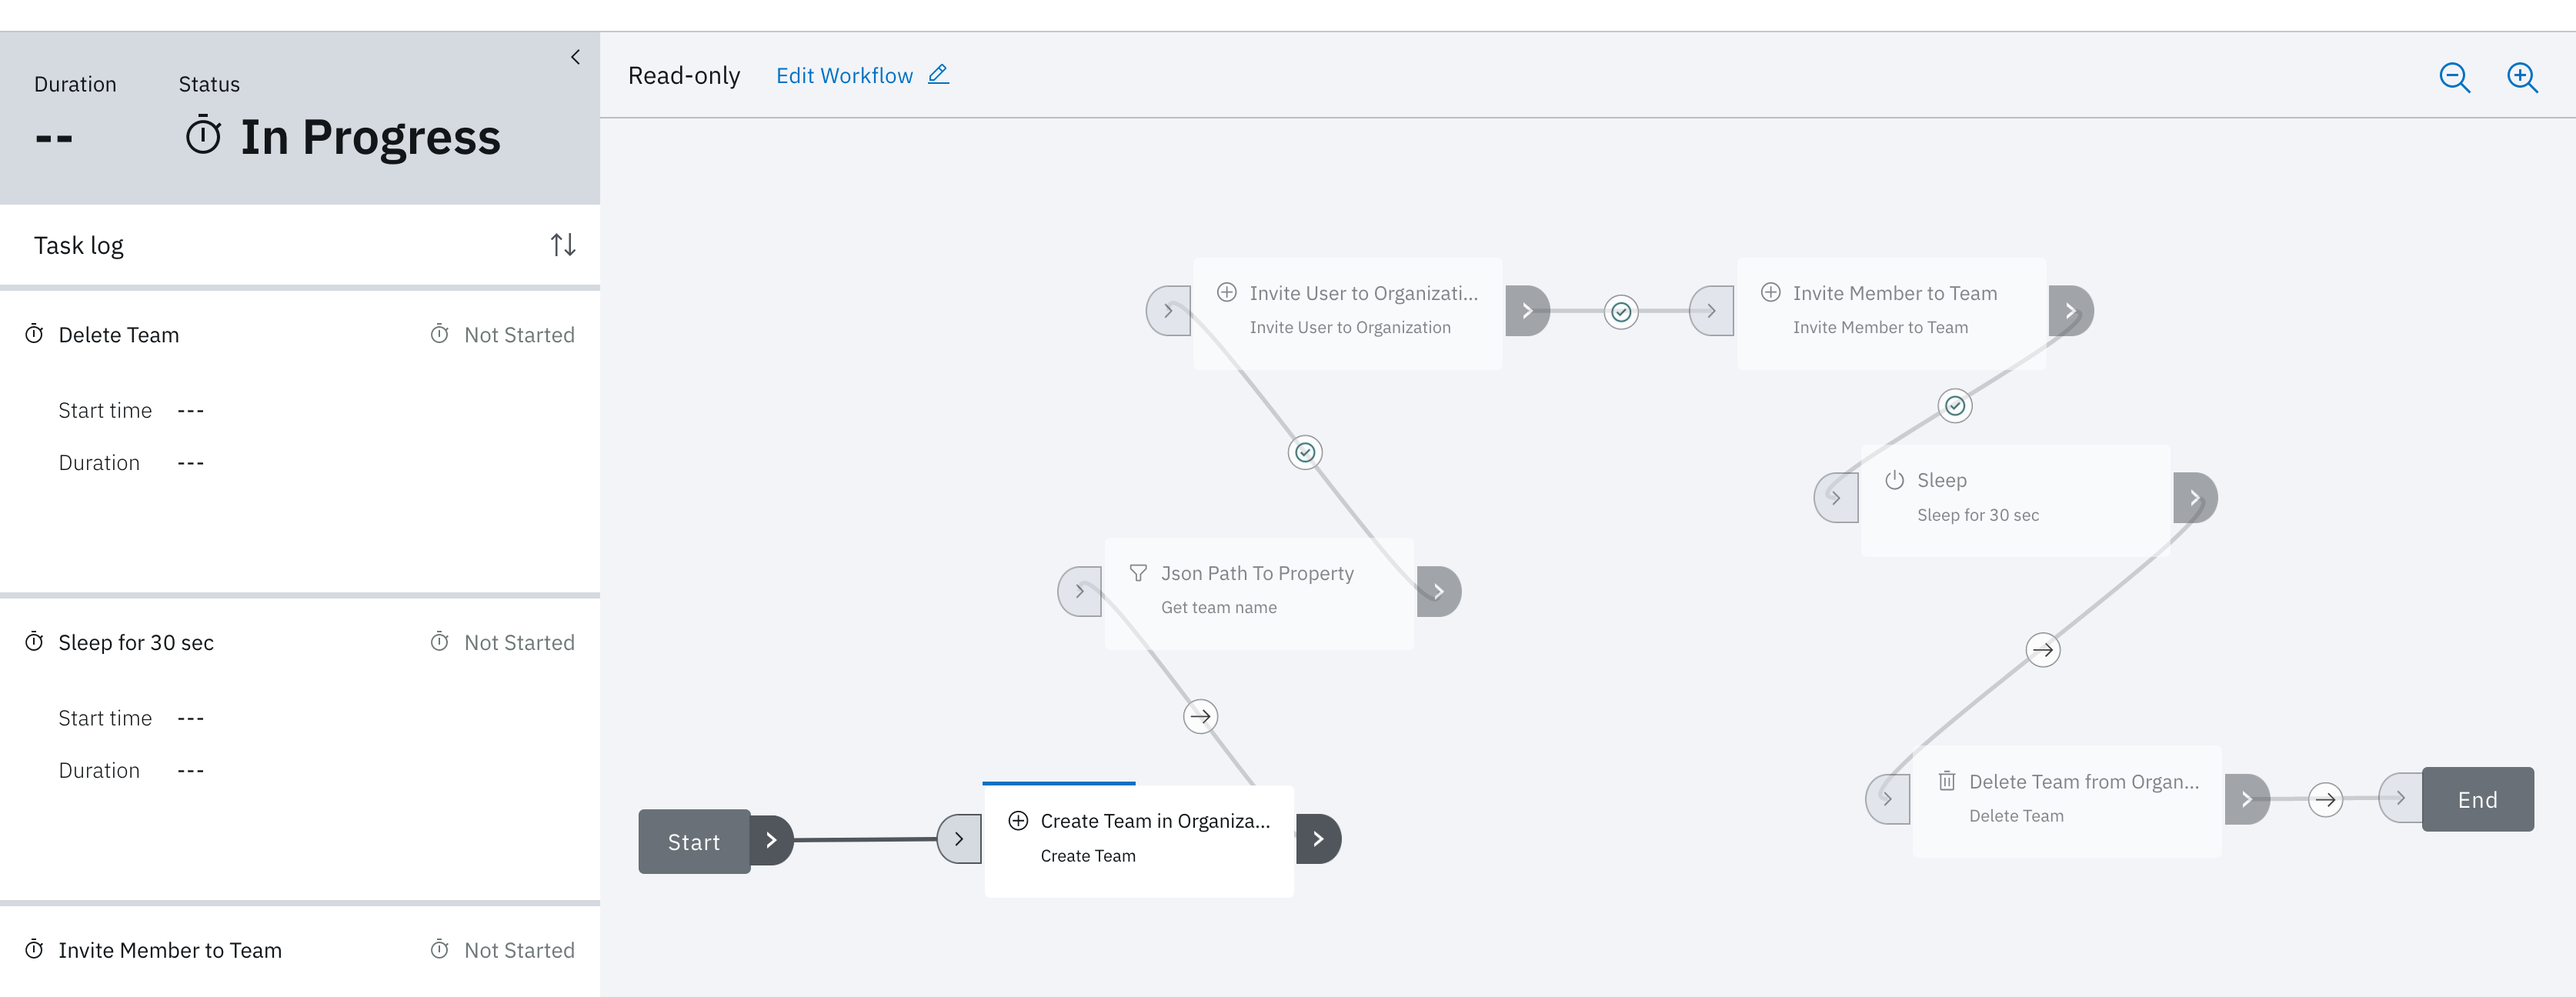Open the Delete Team task log entry
This screenshot has height=997, width=2576.
[119, 335]
